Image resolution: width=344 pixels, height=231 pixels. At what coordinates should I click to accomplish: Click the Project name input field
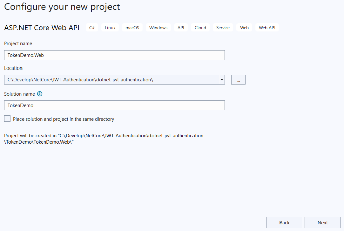click(x=115, y=55)
